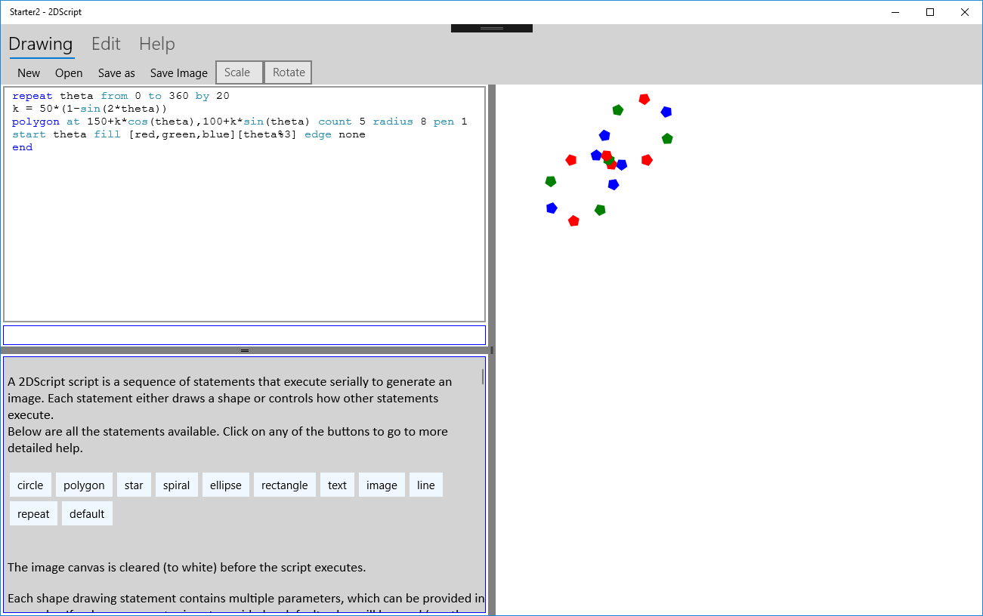Click the 'polygon at' script line
The width and height of the screenshot is (983, 616).
(240, 122)
